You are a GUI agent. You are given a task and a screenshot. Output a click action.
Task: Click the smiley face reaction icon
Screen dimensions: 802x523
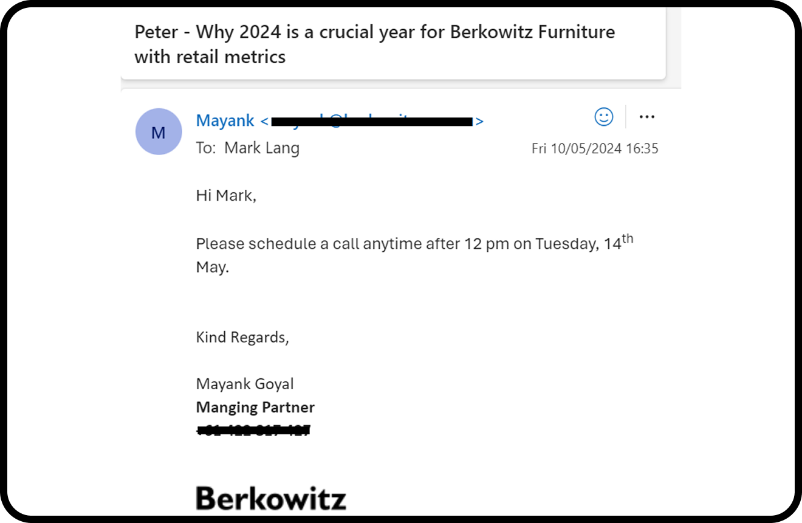coord(603,117)
